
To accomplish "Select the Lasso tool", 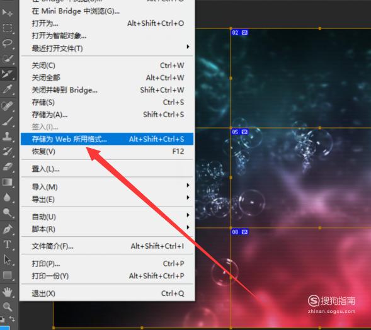I will pos(7,43).
